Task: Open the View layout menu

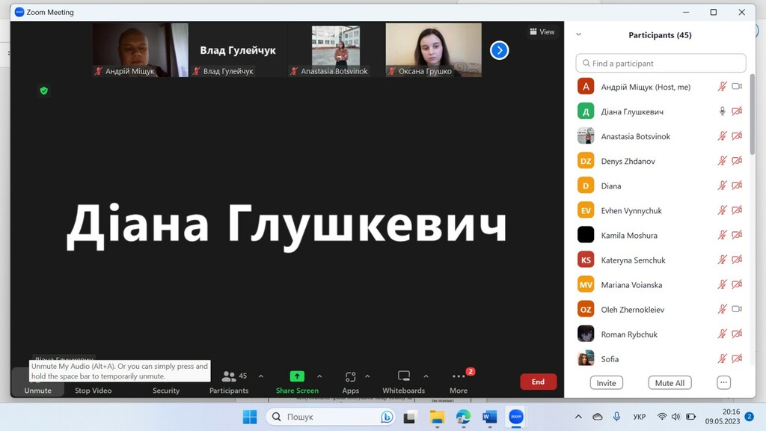Action: click(542, 32)
